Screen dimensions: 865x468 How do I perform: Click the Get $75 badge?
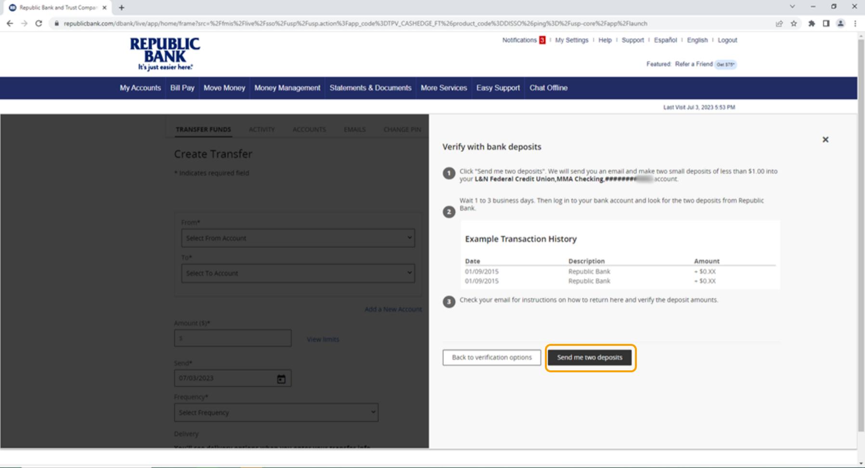click(x=725, y=64)
